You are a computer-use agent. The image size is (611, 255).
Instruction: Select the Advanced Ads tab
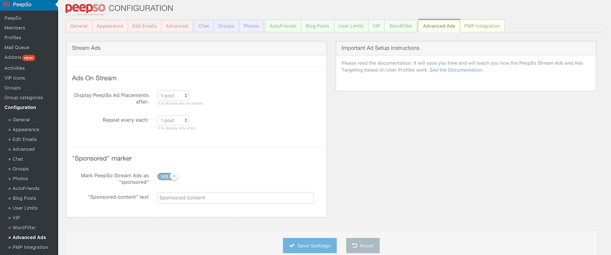point(439,26)
